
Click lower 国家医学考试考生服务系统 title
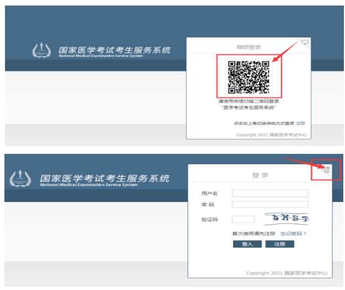(105, 179)
